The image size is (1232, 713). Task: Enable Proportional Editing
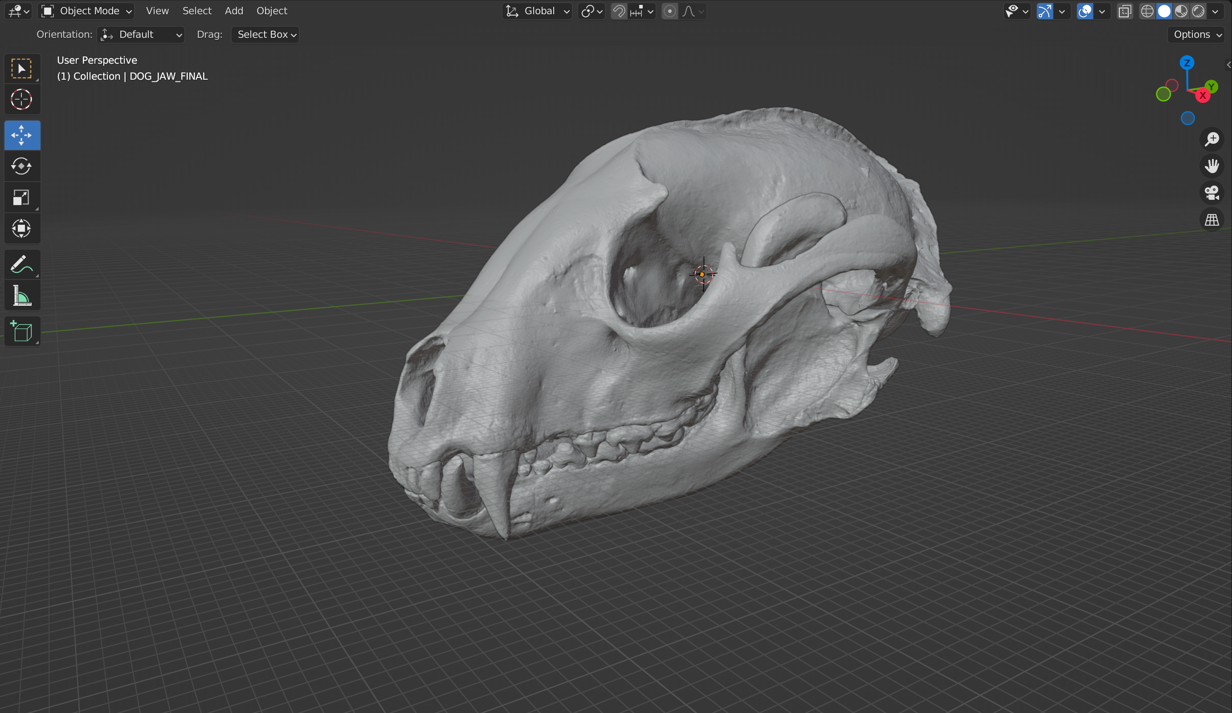669,11
